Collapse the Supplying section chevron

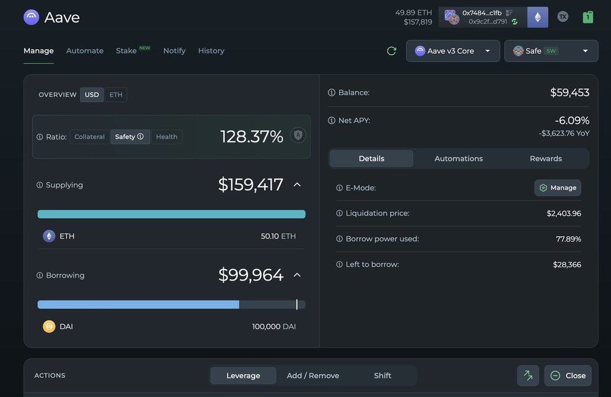tap(297, 185)
